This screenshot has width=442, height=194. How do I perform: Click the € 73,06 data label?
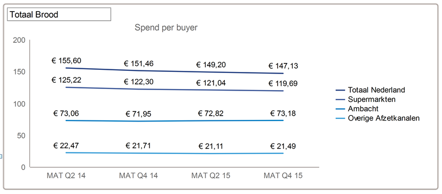pos(66,114)
